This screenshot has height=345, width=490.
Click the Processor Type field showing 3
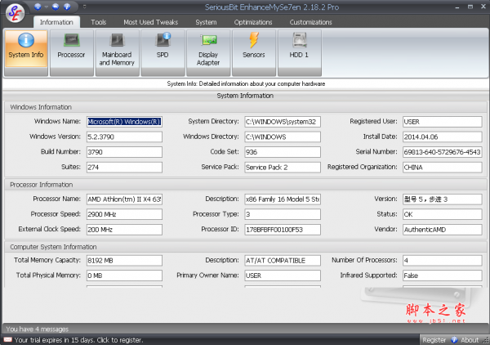[283, 214]
